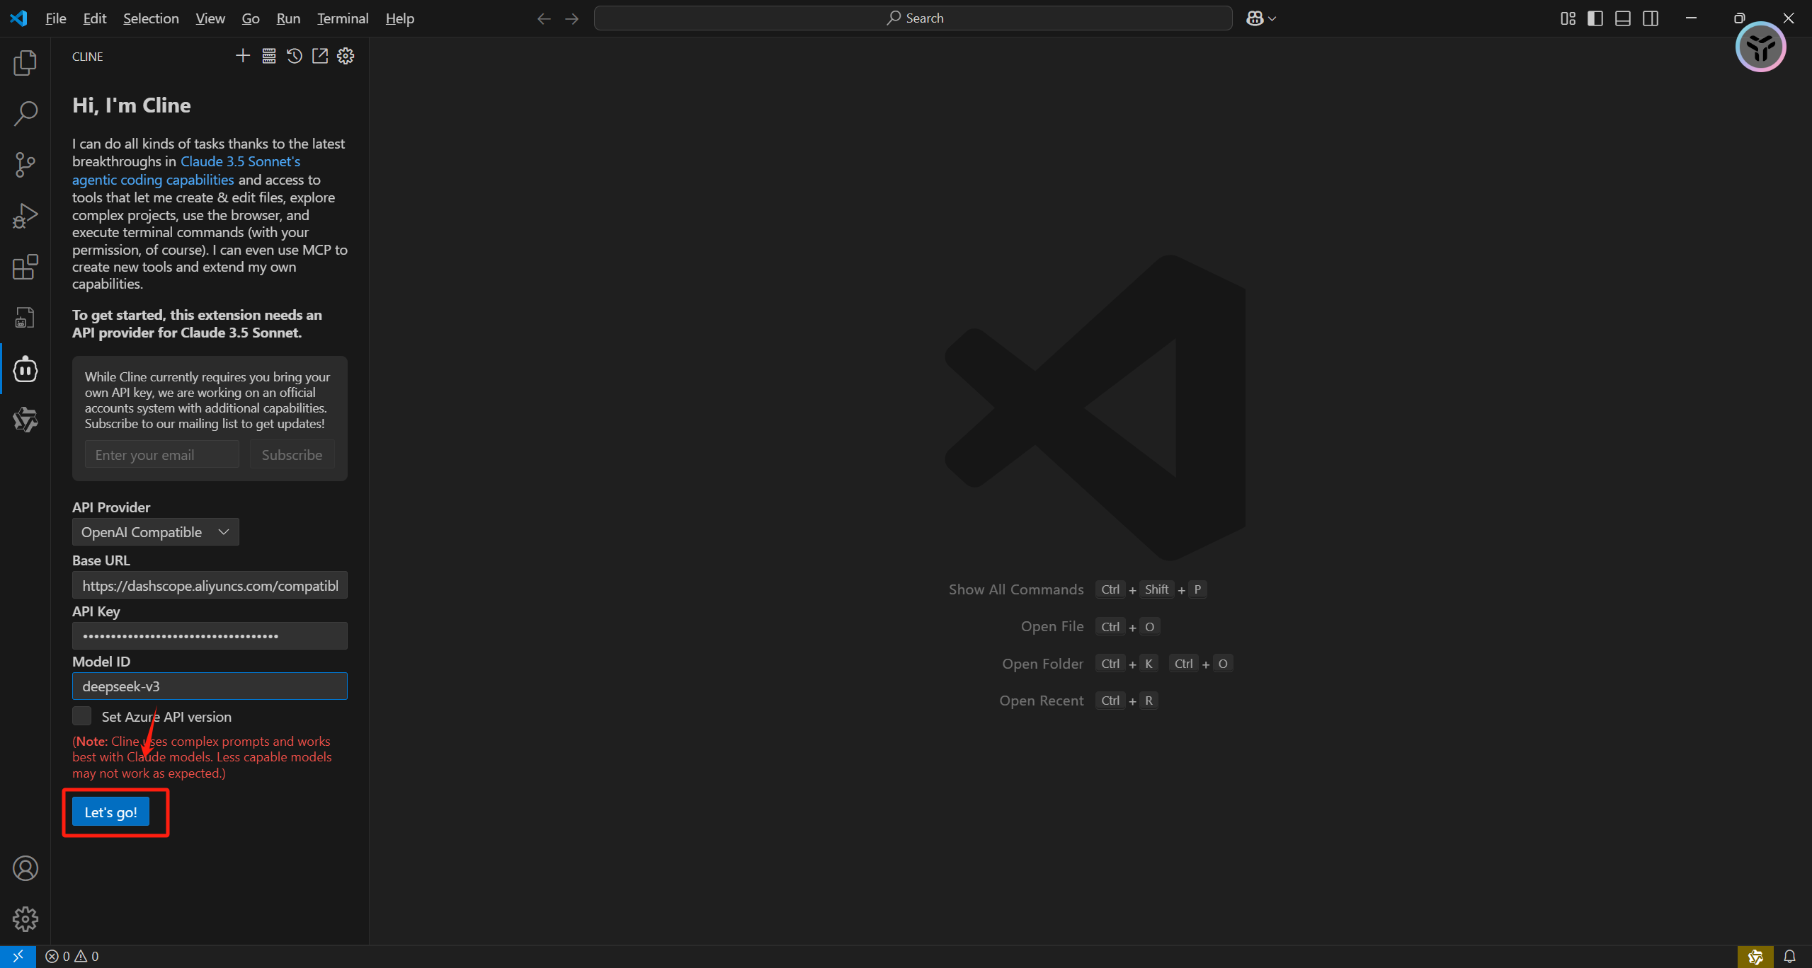Open Cline settings gear in panel header
This screenshot has height=968, width=1812.
(x=346, y=56)
